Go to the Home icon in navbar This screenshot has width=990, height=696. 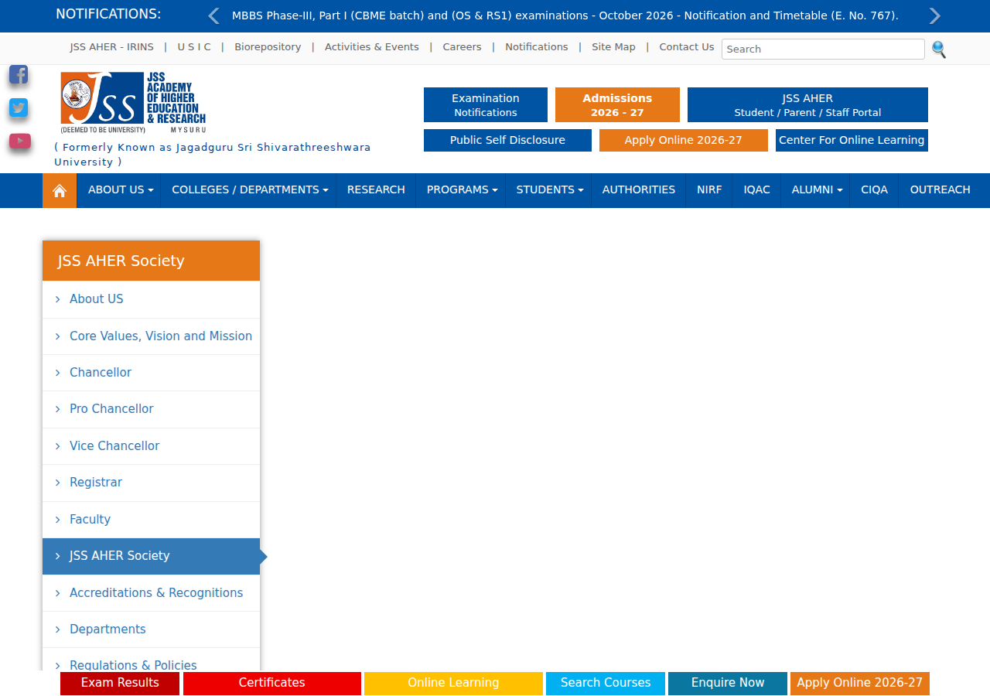click(x=60, y=190)
